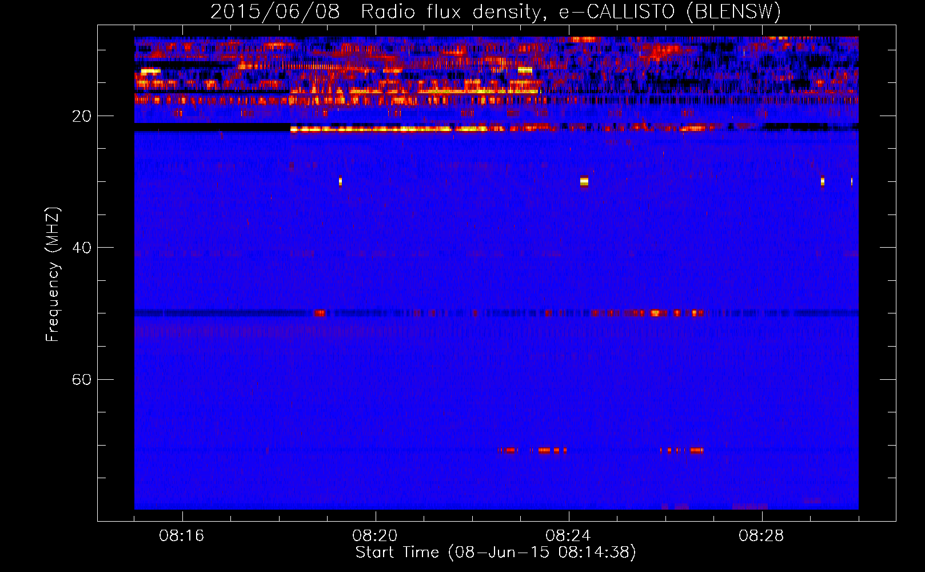
Task: Click the '08:20' time tick label
Action: coord(375,535)
